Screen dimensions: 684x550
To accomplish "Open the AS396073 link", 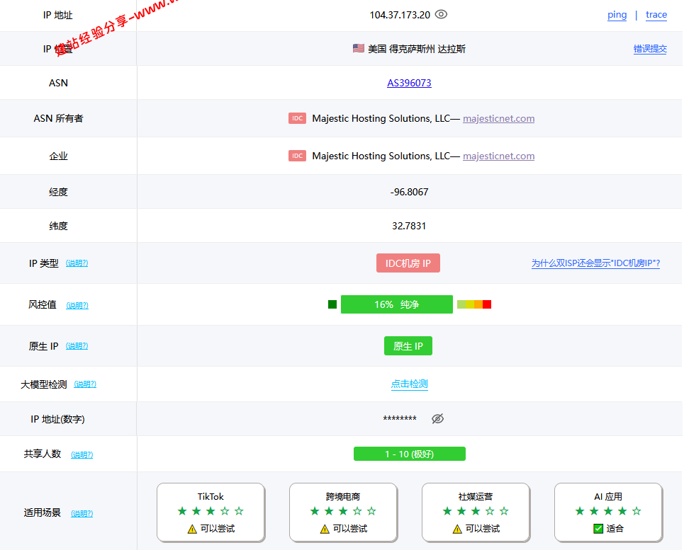I will point(409,83).
